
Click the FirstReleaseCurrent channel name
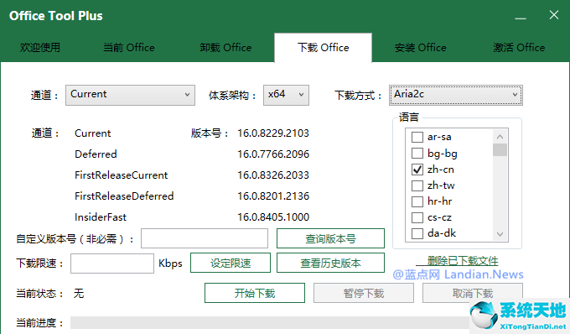pyautogui.click(x=121, y=175)
